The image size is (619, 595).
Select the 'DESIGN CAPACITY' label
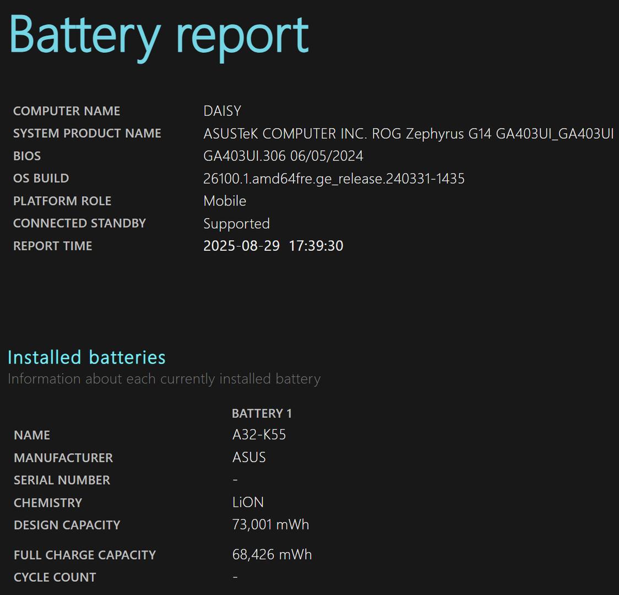67,525
